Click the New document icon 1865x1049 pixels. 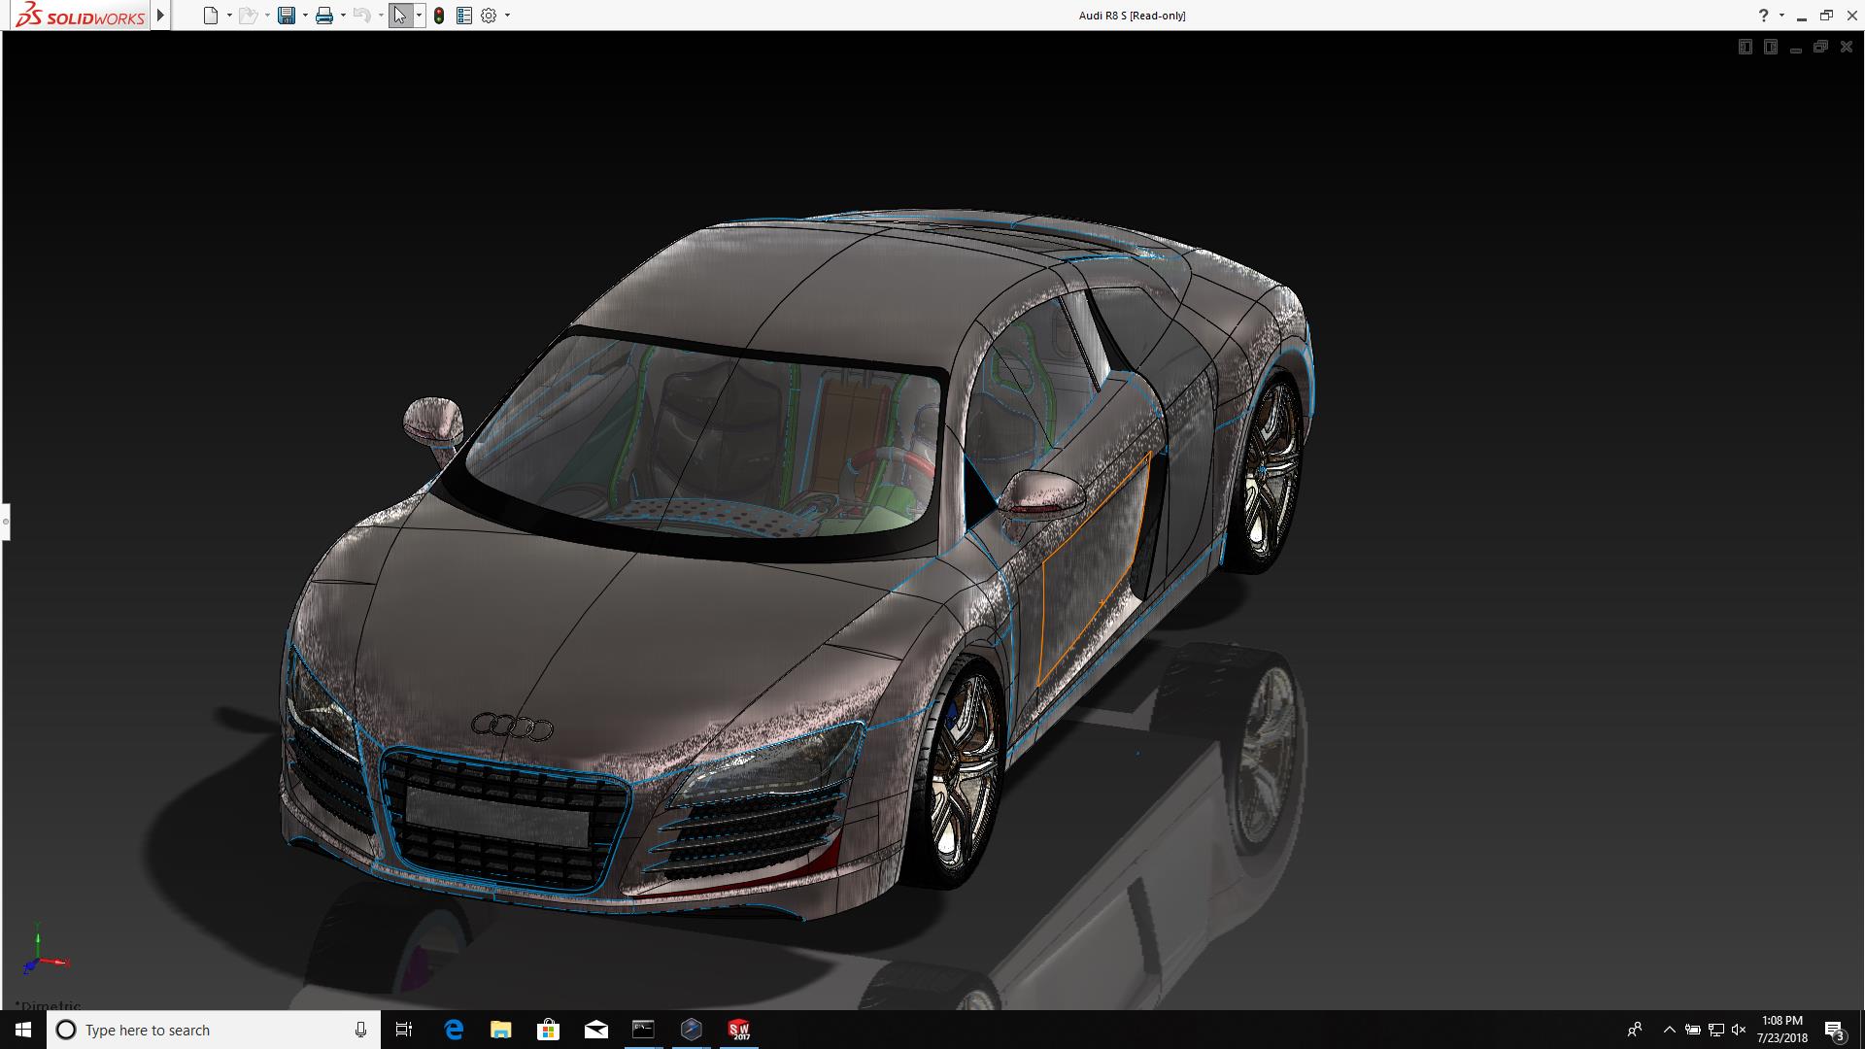(210, 16)
